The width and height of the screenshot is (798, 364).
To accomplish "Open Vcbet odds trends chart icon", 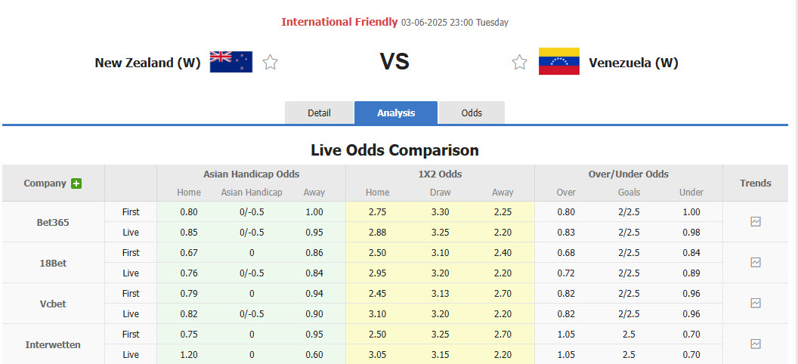I will (755, 304).
